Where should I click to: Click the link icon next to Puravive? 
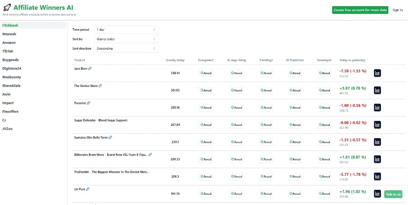click(x=89, y=103)
